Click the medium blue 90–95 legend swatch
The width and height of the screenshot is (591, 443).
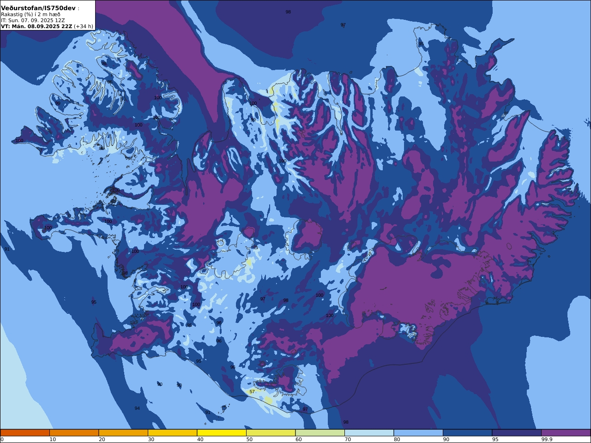467,433
